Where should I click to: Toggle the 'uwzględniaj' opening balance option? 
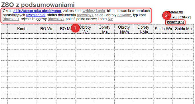36,15
